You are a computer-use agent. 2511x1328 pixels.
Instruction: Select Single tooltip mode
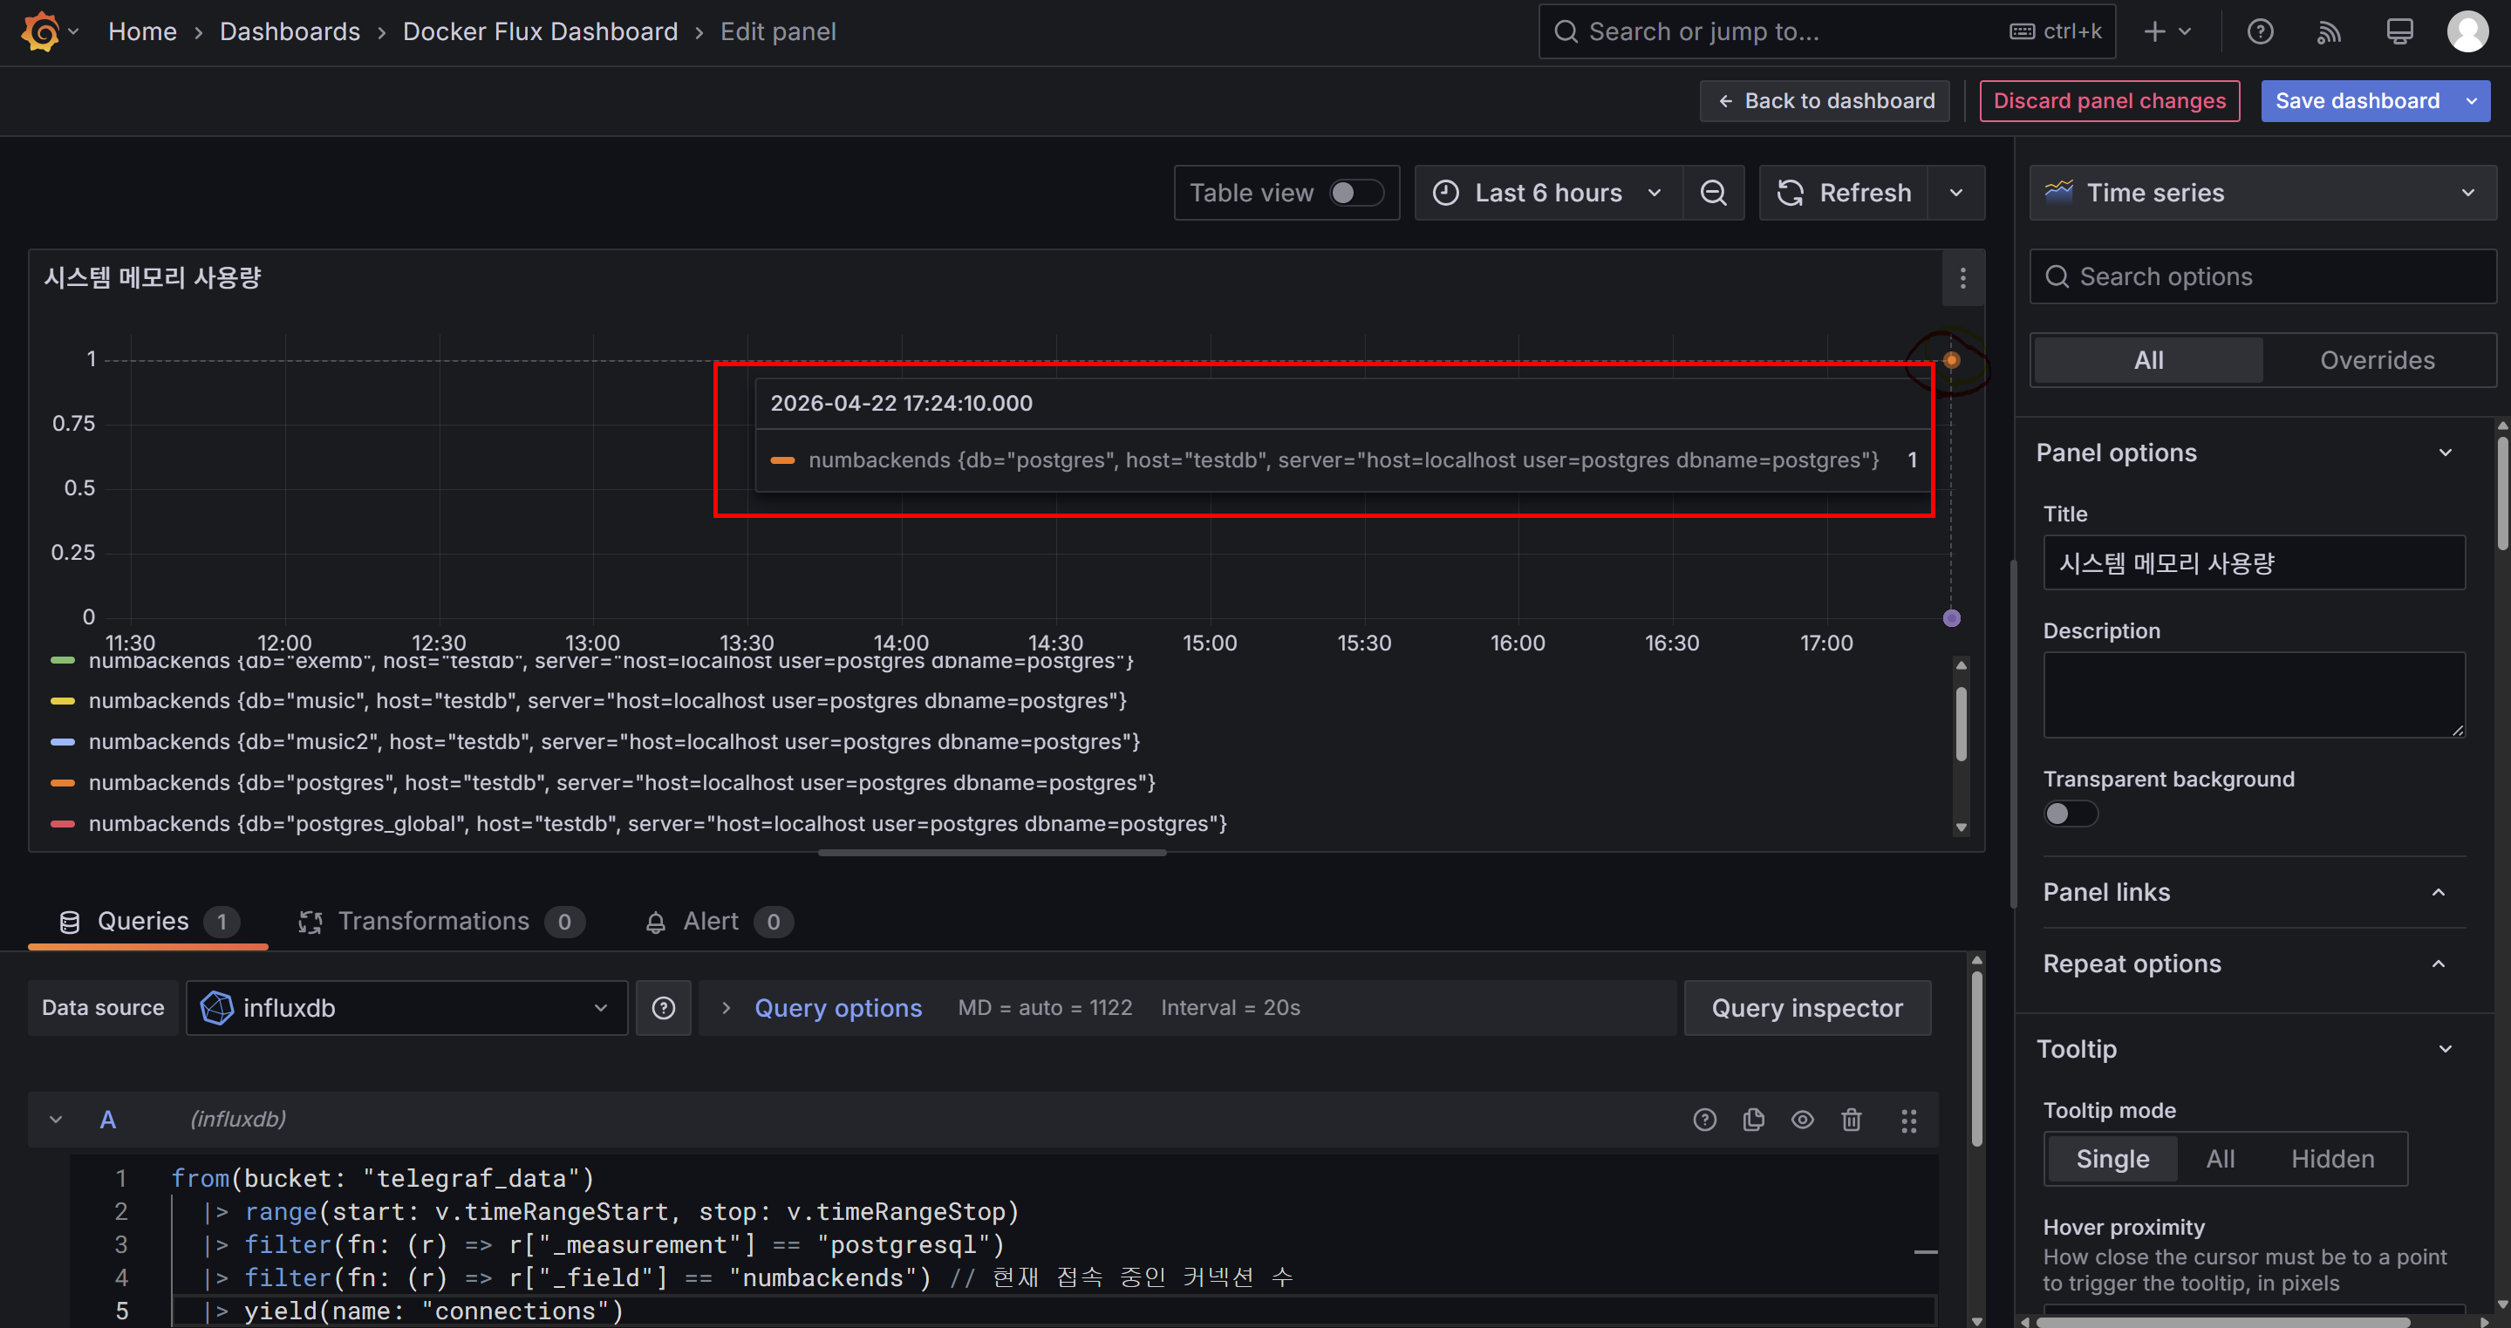pos(2112,1159)
